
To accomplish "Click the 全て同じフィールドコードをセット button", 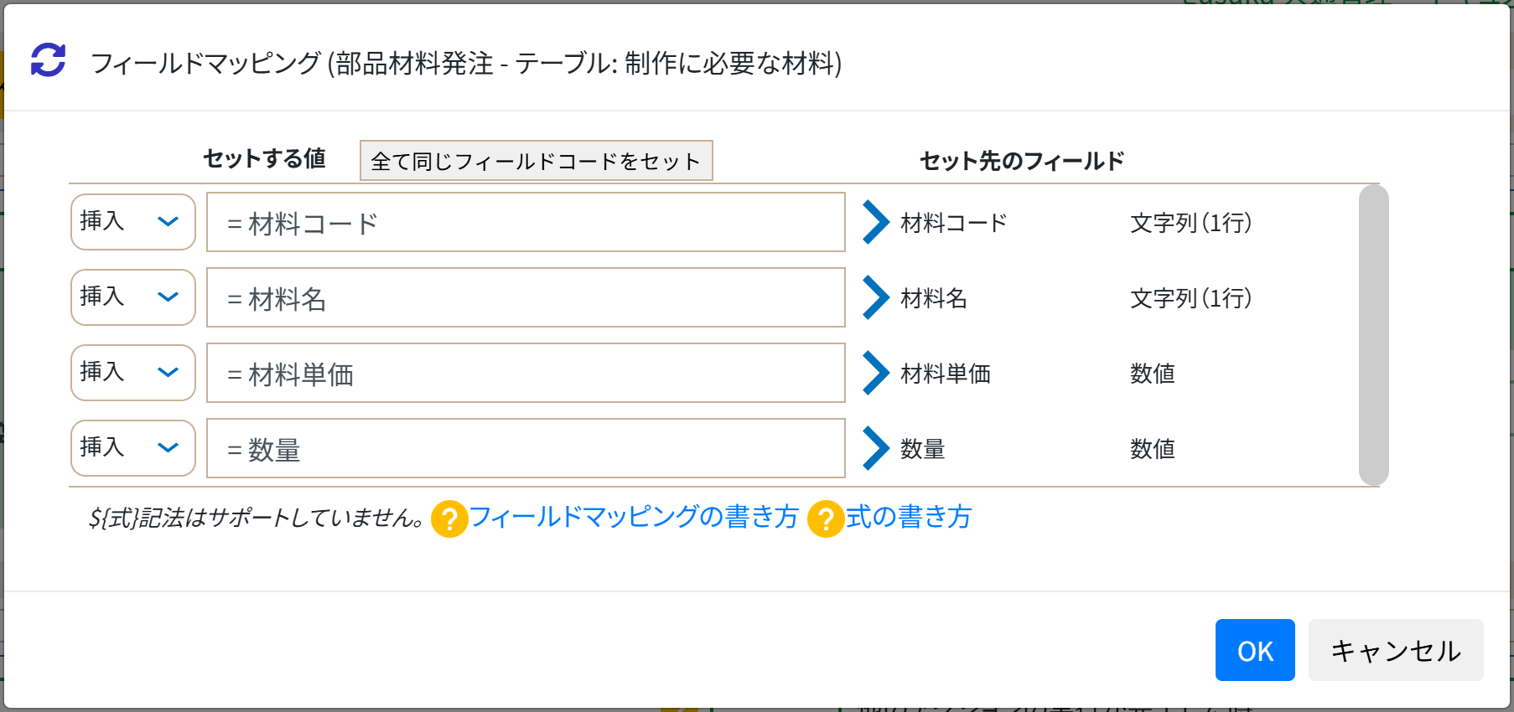I will point(537,161).
